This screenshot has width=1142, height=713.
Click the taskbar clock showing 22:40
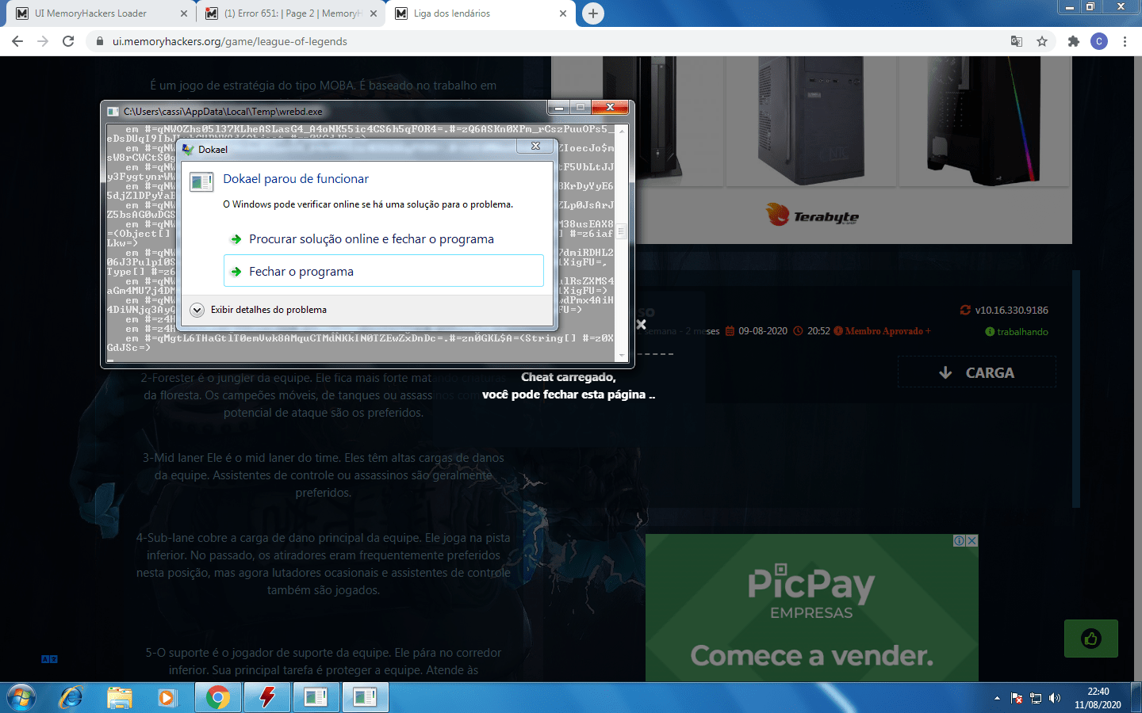click(1098, 698)
